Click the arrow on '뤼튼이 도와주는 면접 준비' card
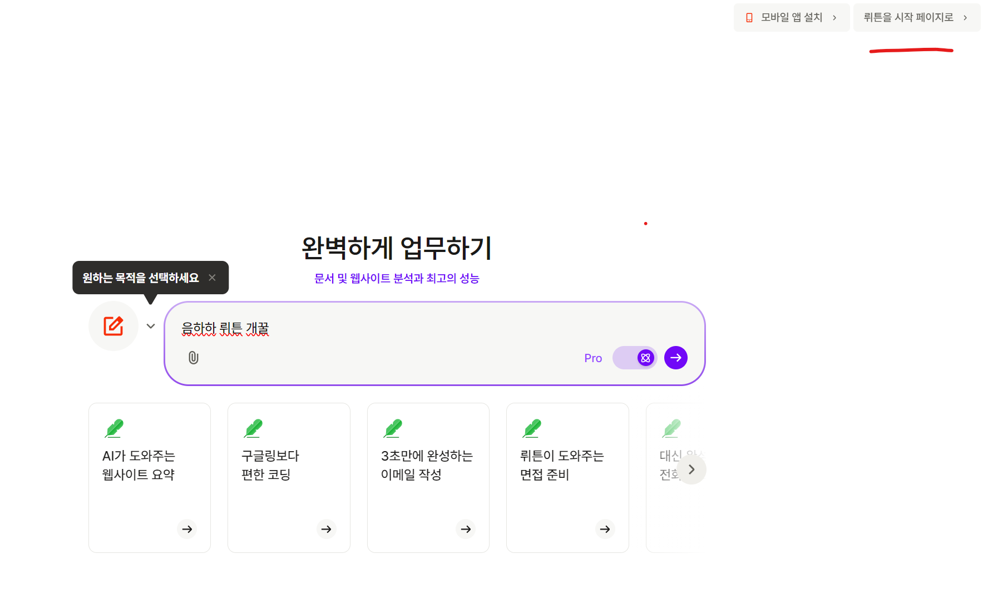The image size is (983, 598). [605, 529]
